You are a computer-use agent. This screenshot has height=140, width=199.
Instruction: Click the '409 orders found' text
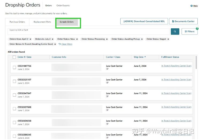click(x=16, y=52)
